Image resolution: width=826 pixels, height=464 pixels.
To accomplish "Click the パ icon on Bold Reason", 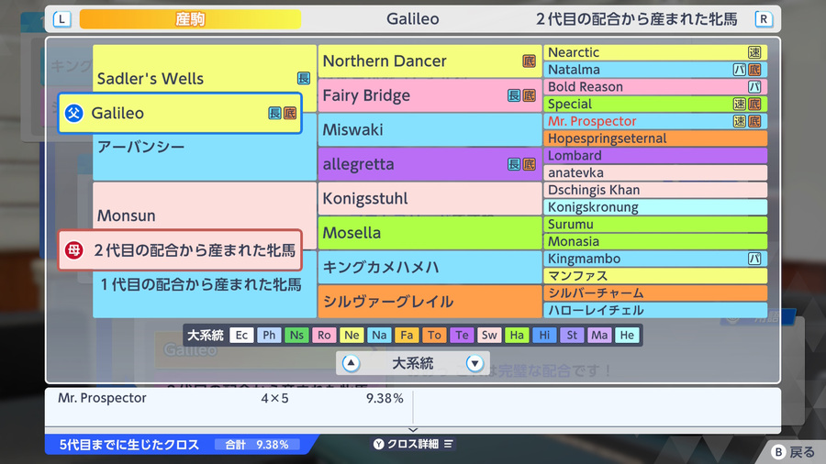I will click(754, 87).
